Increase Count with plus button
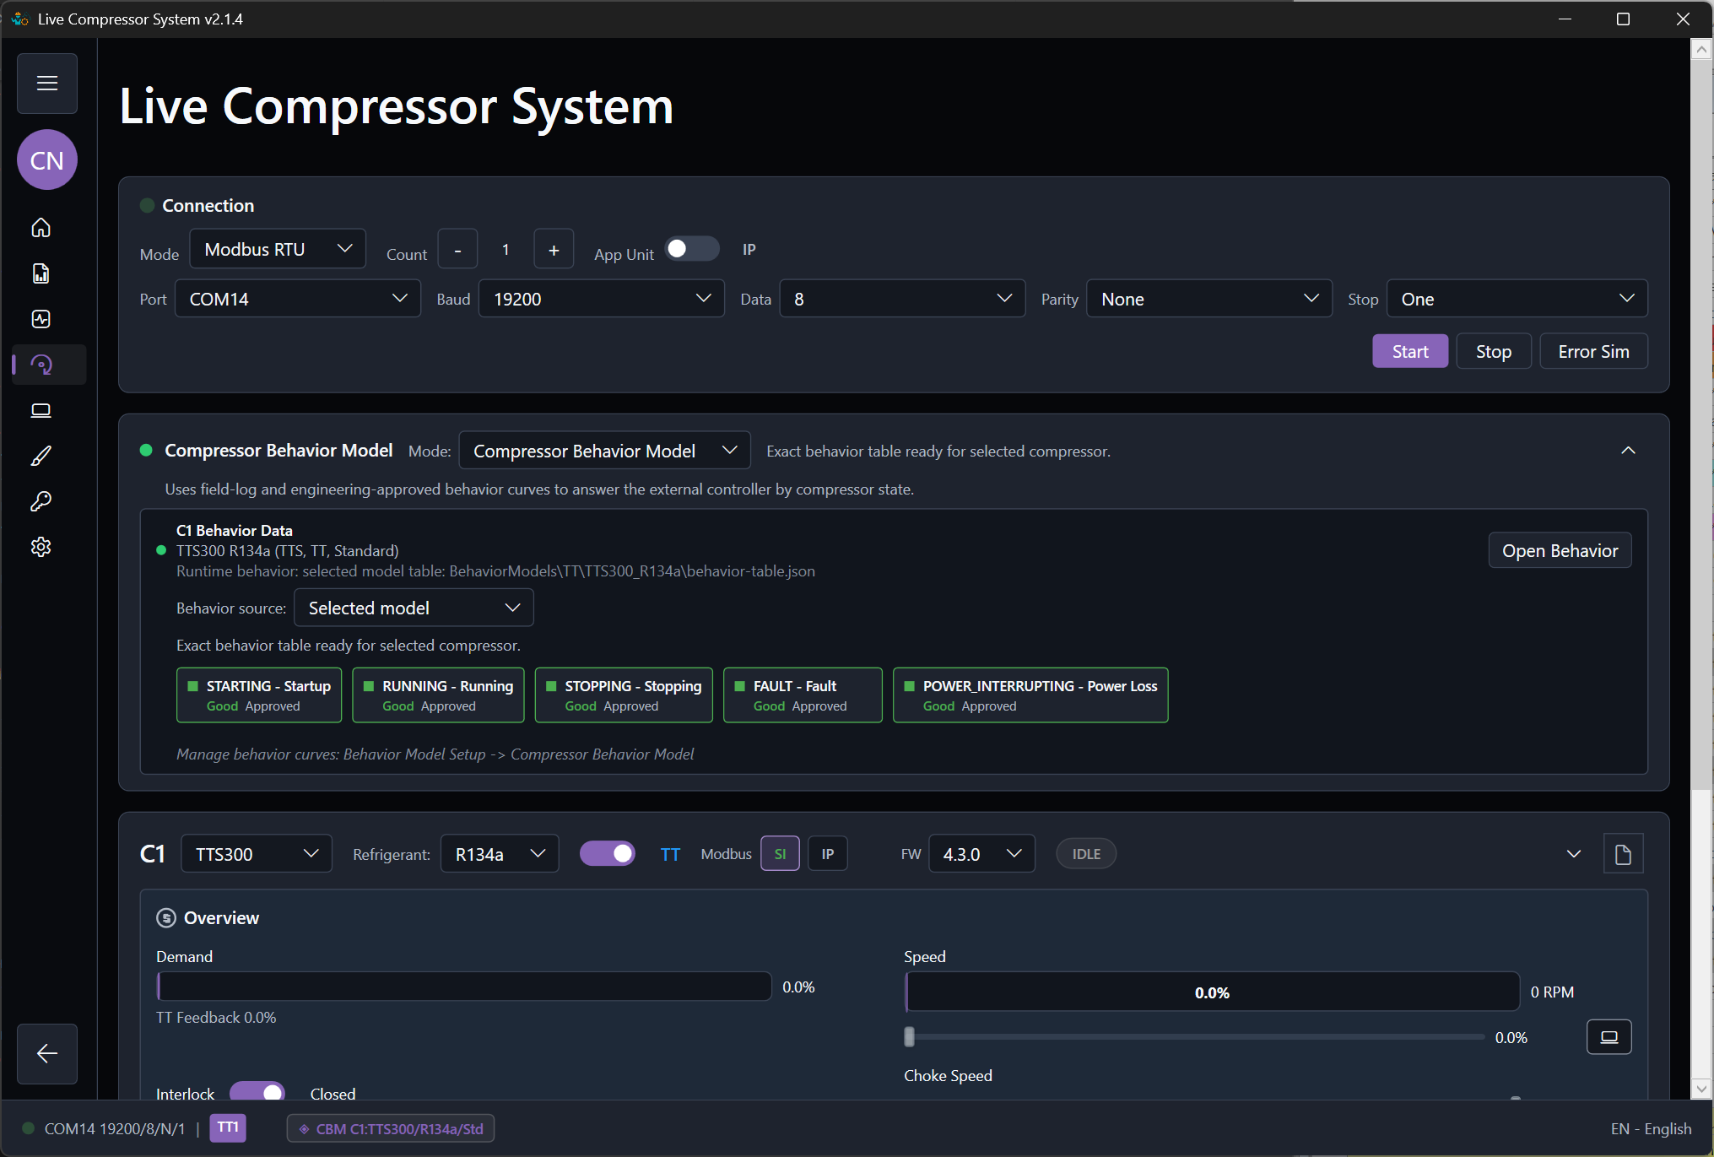1714x1157 pixels. coord(554,249)
